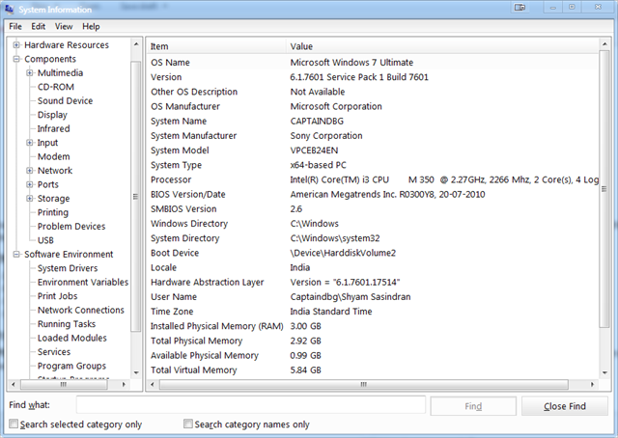Expand the Multimedia node
Screen dimensions: 618x438
pos(30,73)
